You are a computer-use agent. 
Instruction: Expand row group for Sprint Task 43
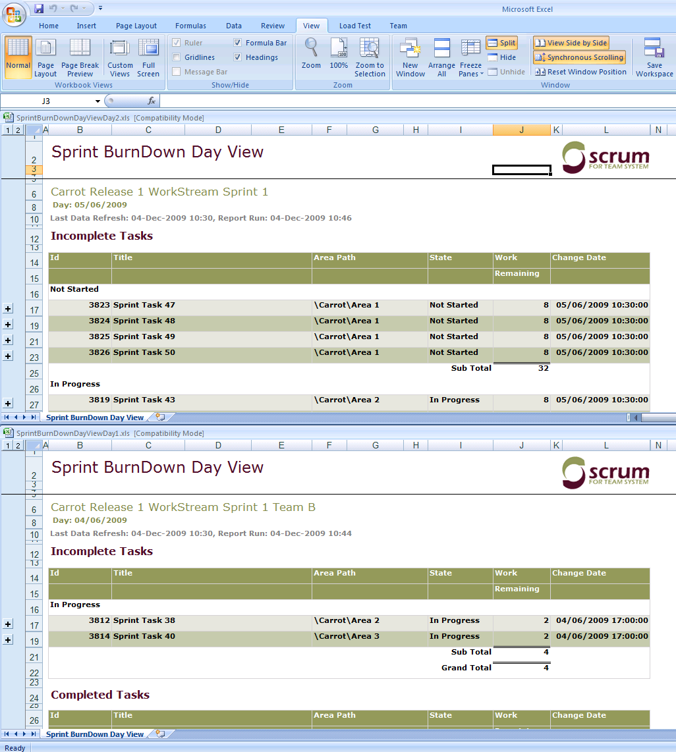click(x=8, y=404)
